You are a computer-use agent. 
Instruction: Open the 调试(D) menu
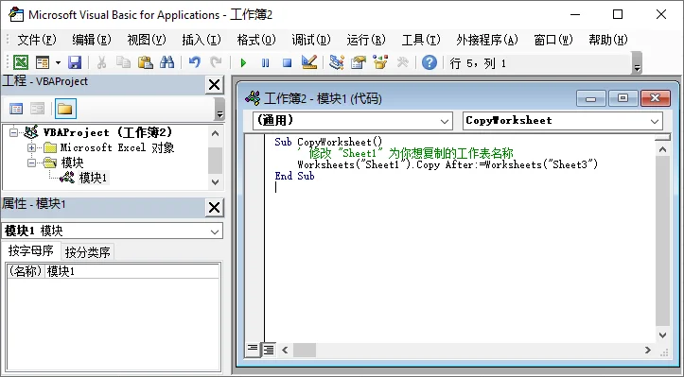(311, 40)
